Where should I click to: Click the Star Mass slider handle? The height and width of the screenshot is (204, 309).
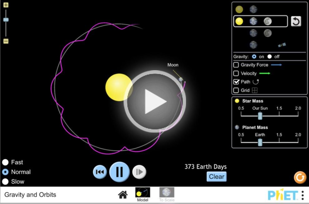260,116
